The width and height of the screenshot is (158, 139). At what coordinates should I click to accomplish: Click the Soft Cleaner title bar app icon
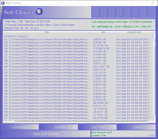click(2, 3)
